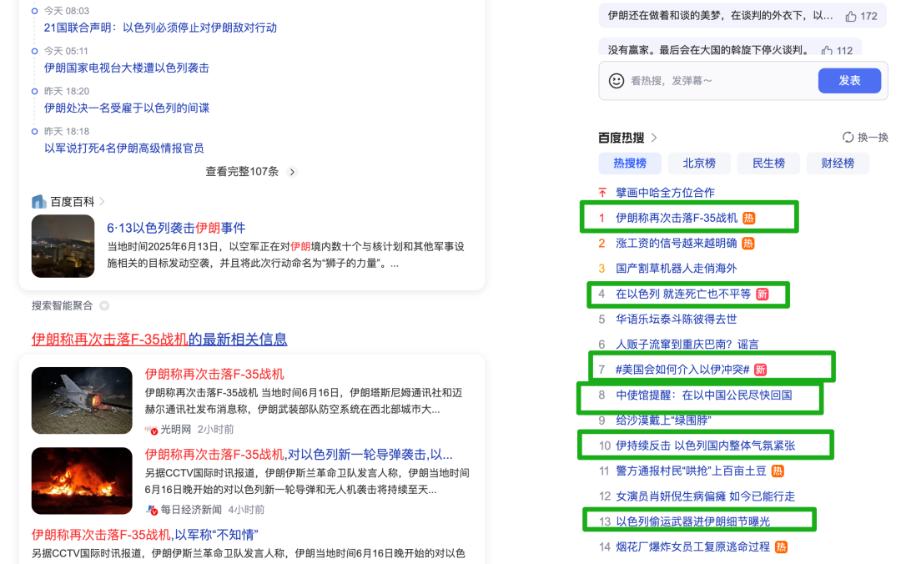Image resolution: width=901 pixels, height=564 pixels.
Task: Open hot search 人贩子流窜到重庆巴南？谣言
Action: [x=687, y=345]
